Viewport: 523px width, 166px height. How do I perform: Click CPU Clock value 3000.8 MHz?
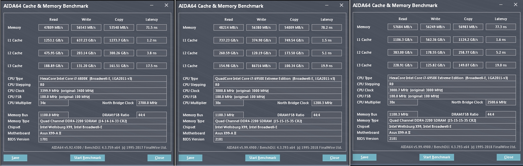278,91
